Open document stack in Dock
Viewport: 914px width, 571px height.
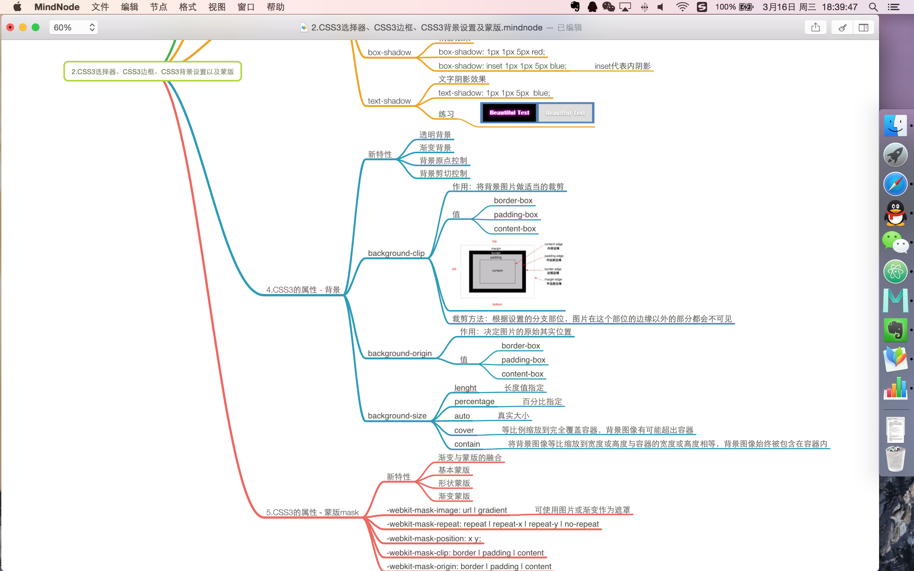point(895,430)
